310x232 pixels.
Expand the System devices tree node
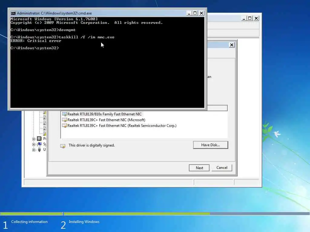pos(34,144)
